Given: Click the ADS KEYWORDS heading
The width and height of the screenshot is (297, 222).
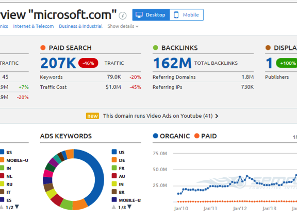Looking at the screenshot, I should pyautogui.click(x=65, y=136).
